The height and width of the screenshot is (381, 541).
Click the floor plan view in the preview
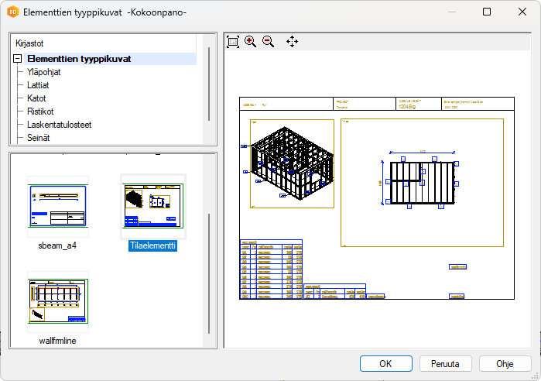click(422, 183)
